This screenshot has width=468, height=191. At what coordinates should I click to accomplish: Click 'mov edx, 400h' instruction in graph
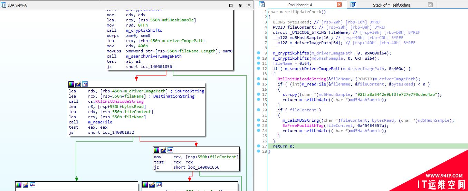coord(127,46)
